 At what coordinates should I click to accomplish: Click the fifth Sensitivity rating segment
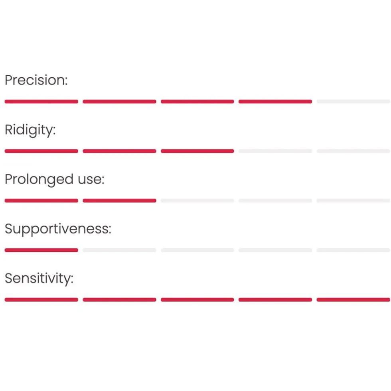click(353, 300)
